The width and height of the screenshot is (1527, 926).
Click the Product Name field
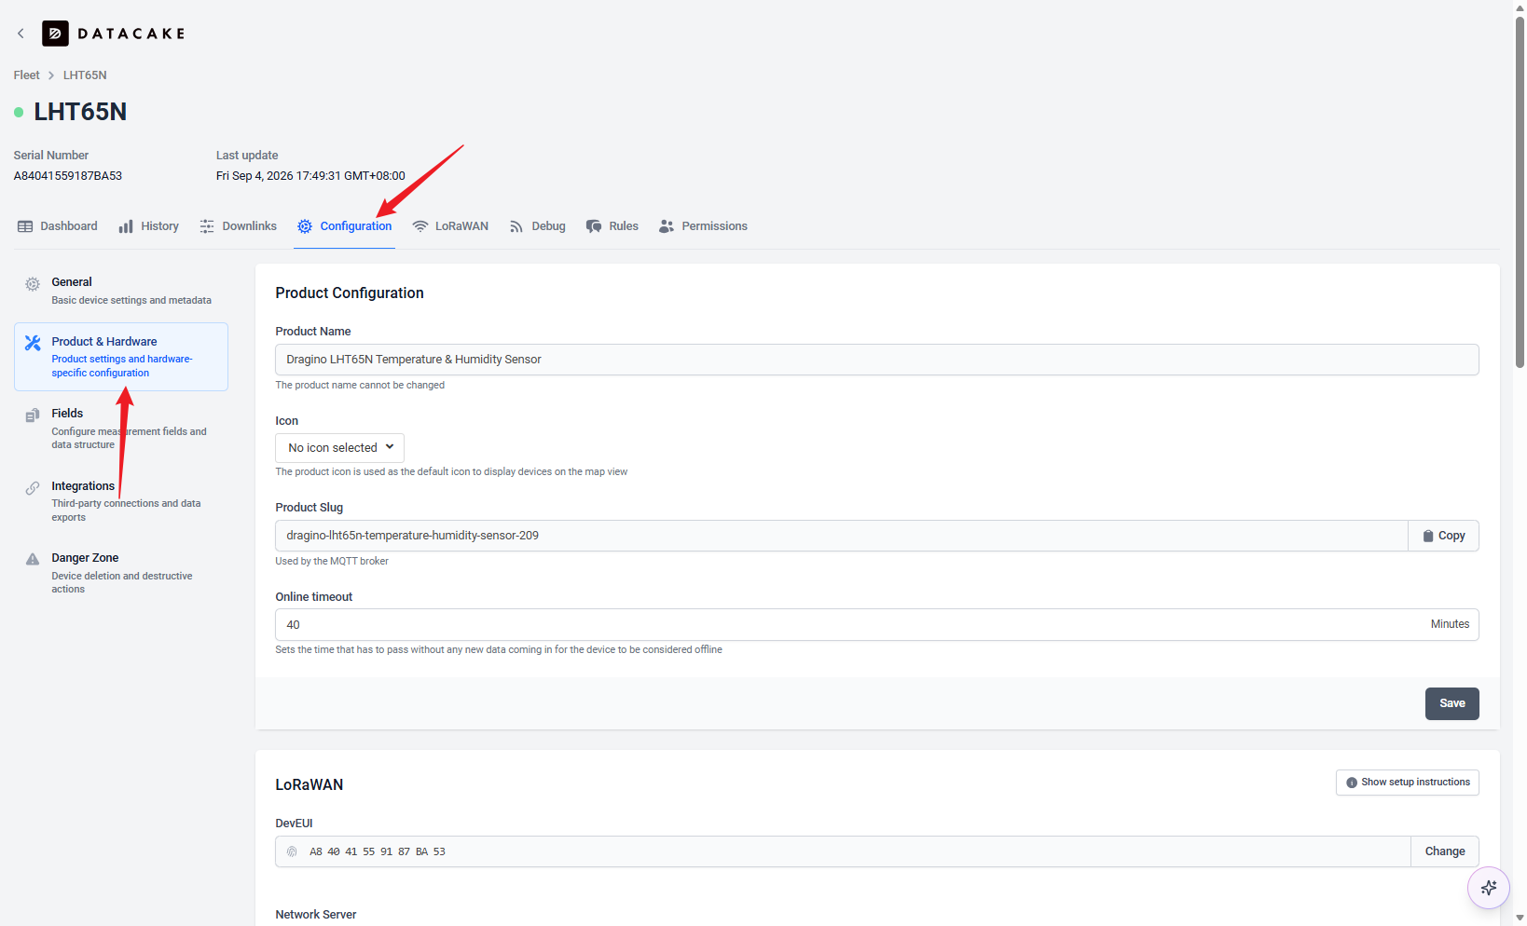[x=876, y=360]
